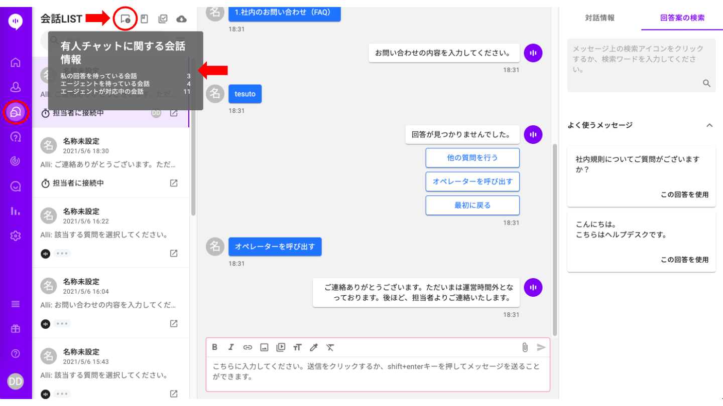This screenshot has width=723, height=406.
Task: Click the よく使うメッセージ heading
Action: pyautogui.click(x=600, y=125)
